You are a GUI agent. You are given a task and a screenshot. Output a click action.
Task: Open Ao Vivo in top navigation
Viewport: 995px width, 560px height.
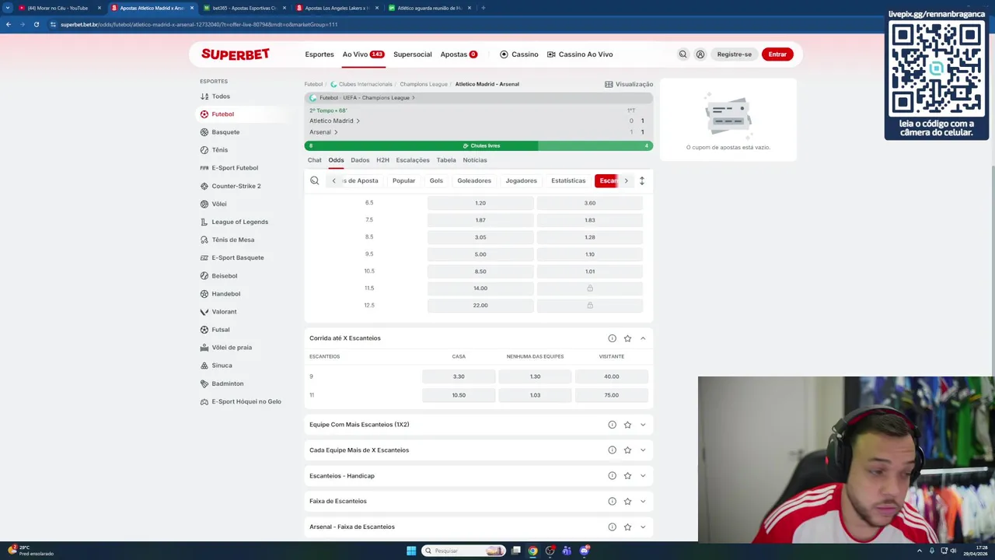(x=363, y=54)
